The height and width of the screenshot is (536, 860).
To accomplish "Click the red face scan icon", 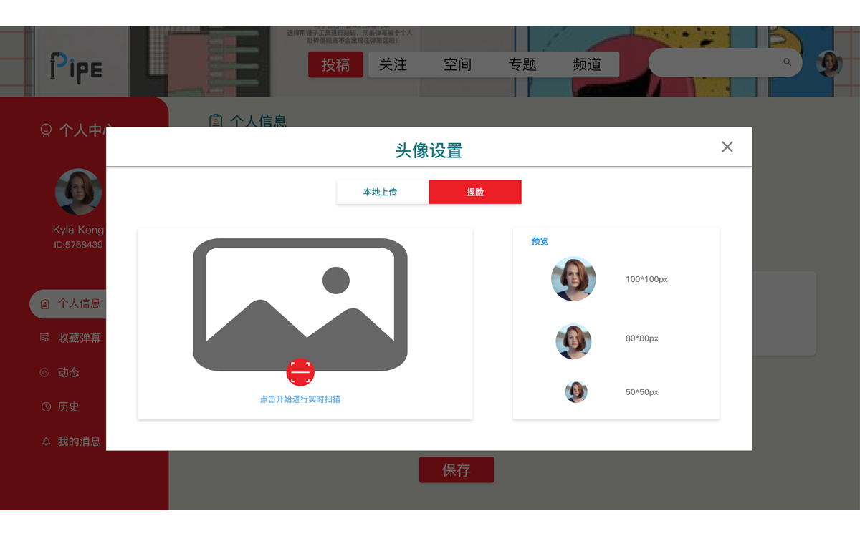I will (x=300, y=372).
